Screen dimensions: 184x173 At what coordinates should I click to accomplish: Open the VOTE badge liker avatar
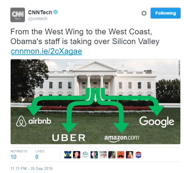click(x=138, y=155)
